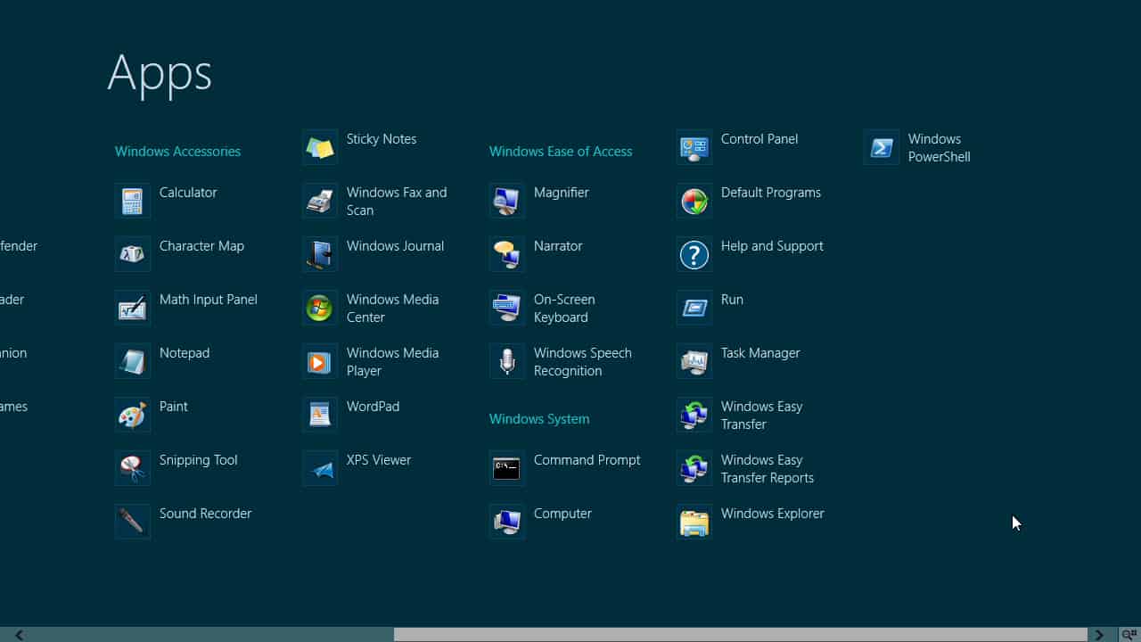The height and width of the screenshot is (642, 1141).
Task: Launch the Windows Easy Transfer icon
Action: click(694, 416)
